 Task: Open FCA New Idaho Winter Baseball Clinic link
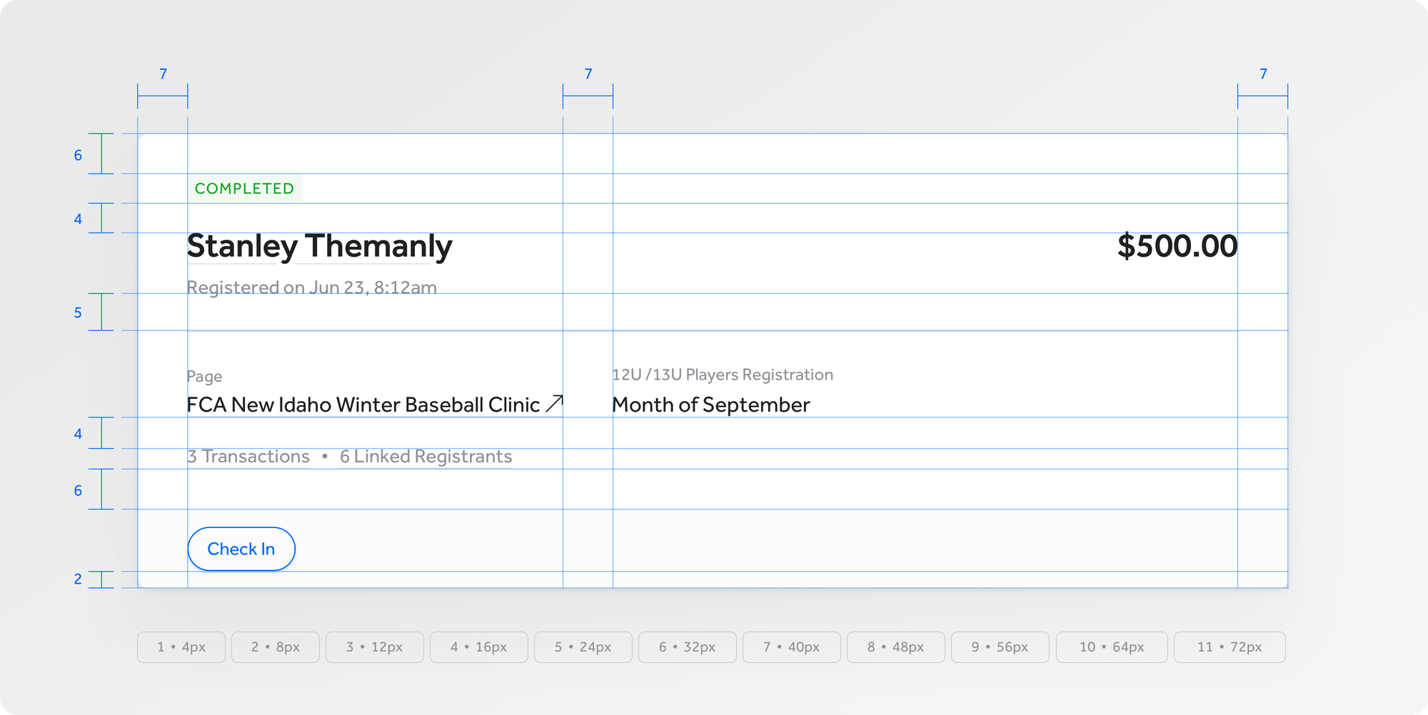point(363,405)
